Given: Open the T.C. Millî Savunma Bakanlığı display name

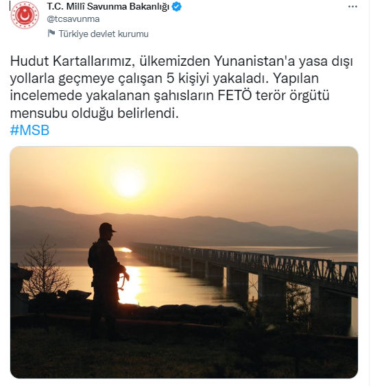Looking at the screenshot, I should (x=108, y=7).
